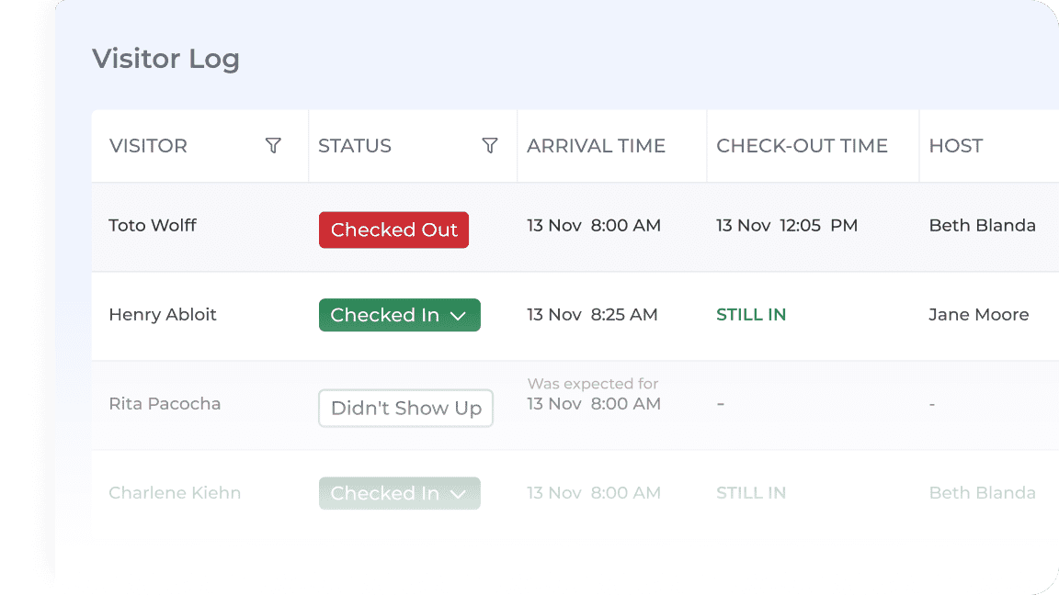The image size is (1059, 595).
Task: Click the Visitor column header label
Action: 148,146
